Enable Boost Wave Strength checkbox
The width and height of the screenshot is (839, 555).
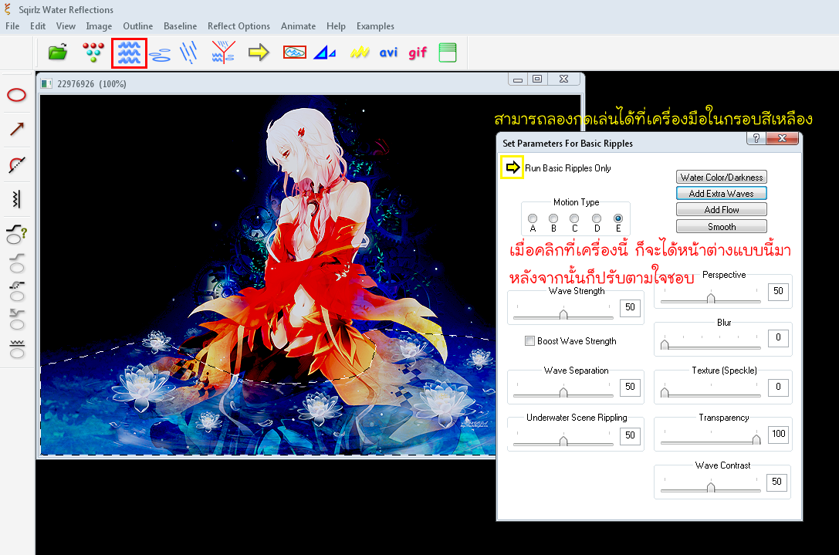click(x=529, y=341)
